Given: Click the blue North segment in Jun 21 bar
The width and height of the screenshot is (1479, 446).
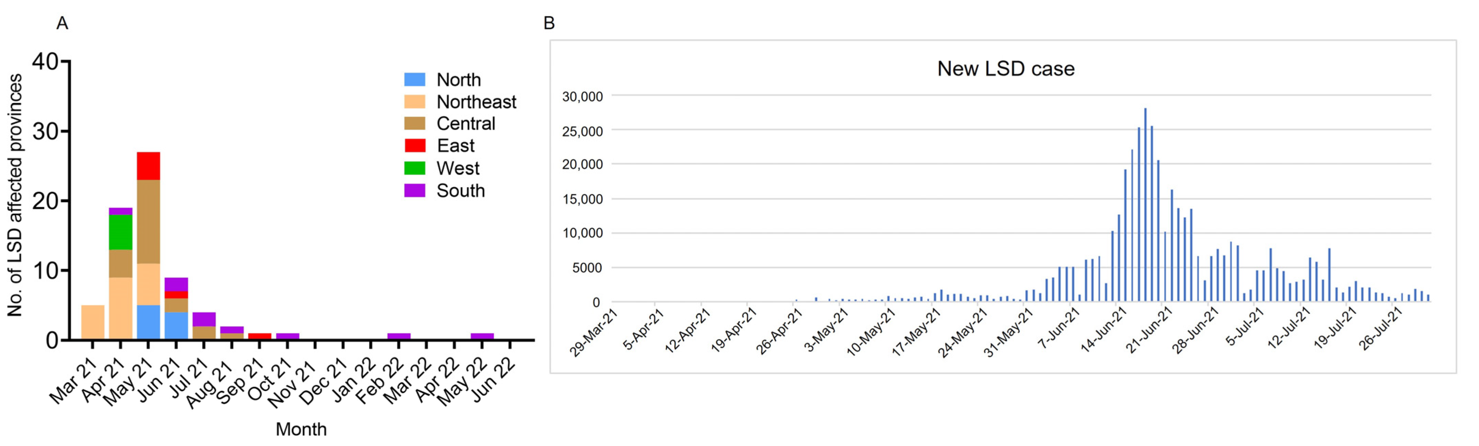Looking at the screenshot, I should [x=176, y=325].
